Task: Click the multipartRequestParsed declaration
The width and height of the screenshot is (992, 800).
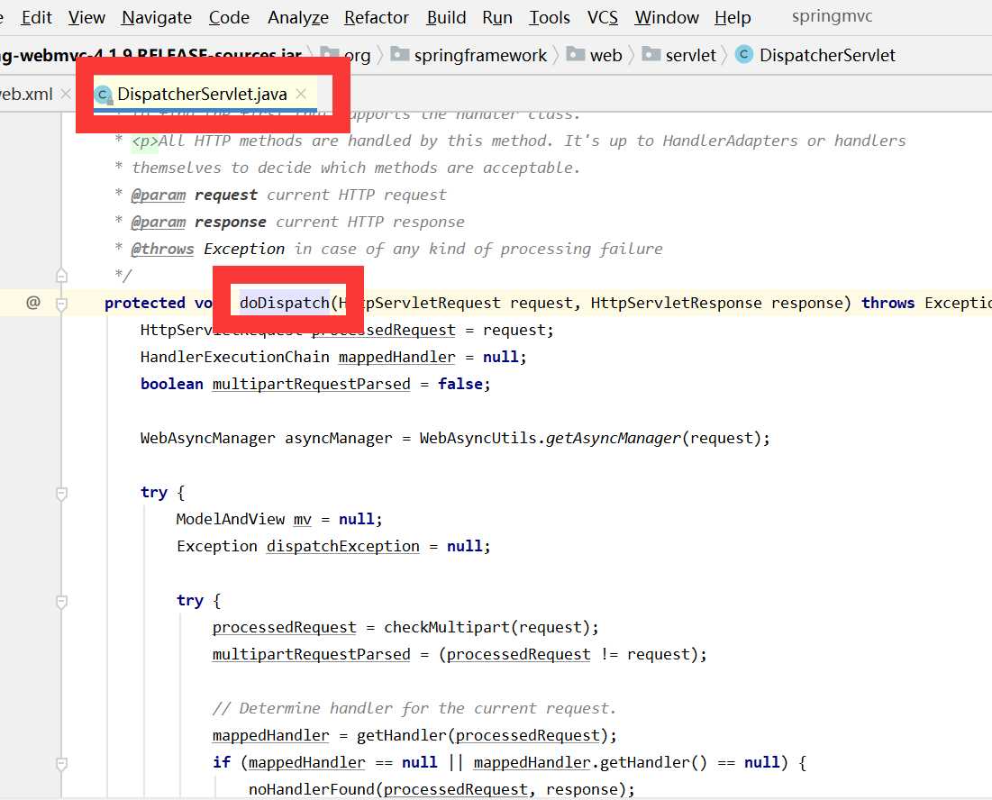Action: click(x=311, y=385)
